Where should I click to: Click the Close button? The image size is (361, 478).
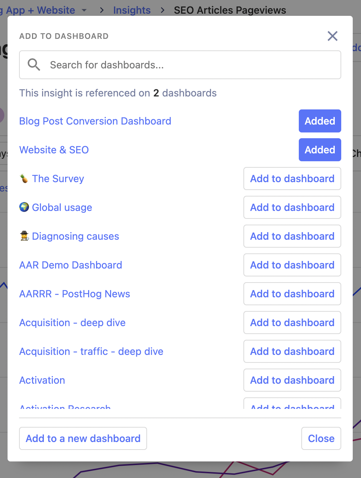pyautogui.click(x=321, y=438)
